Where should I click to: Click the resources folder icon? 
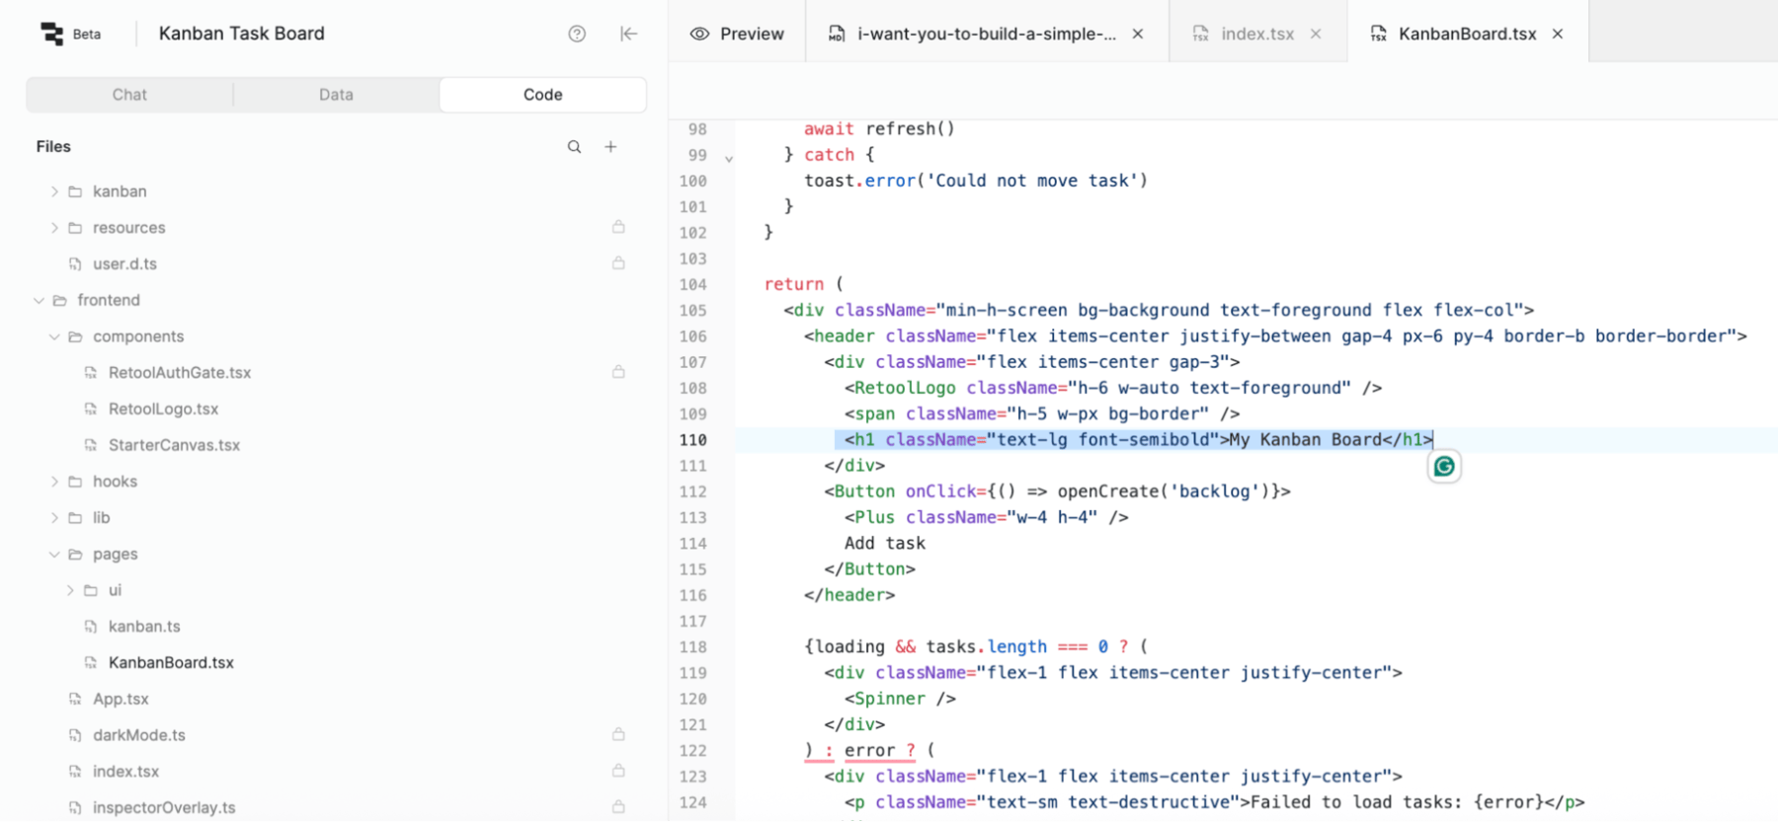click(x=75, y=228)
